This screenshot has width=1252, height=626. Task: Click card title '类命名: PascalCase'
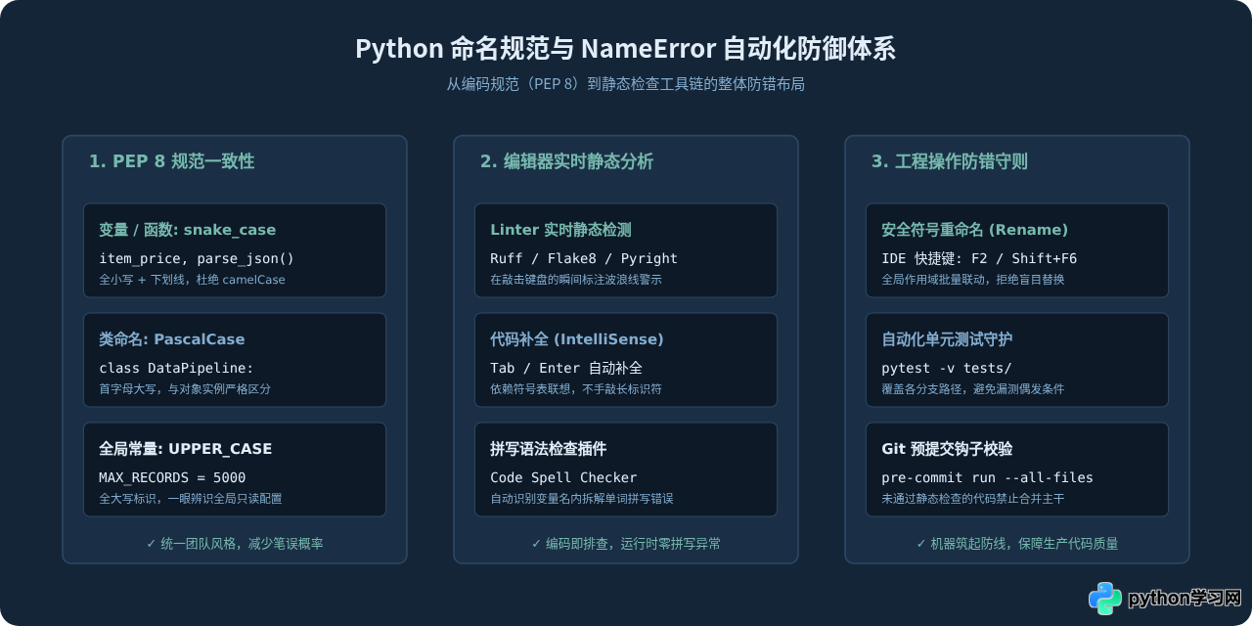pos(172,339)
